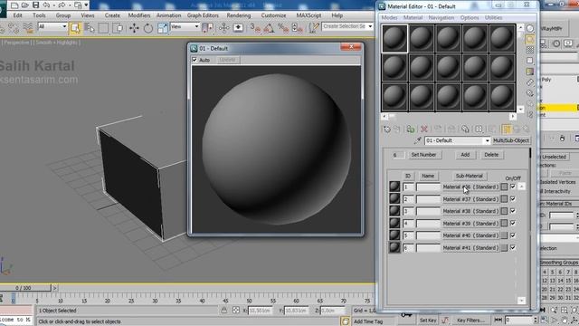579x326 pixels.
Task: Click Get Material icon in Material Editor
Action: click(387, 129)
